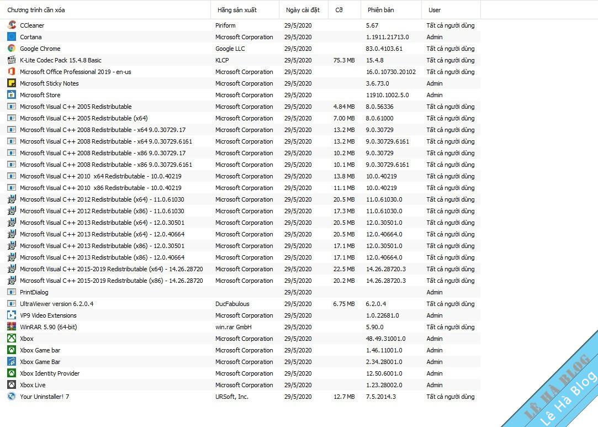The width and height of the screenshot is (598, 427).
Task: Click icon of Visual C++ 2010 x64 Redistributable
Action: pos(12,176)
